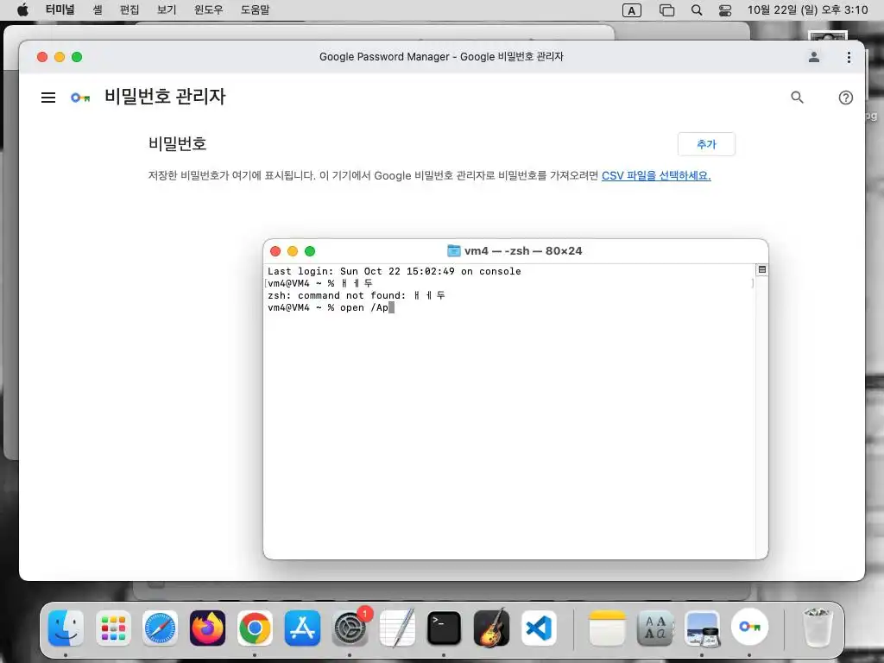Open the Apple menu

pos(22,10)
